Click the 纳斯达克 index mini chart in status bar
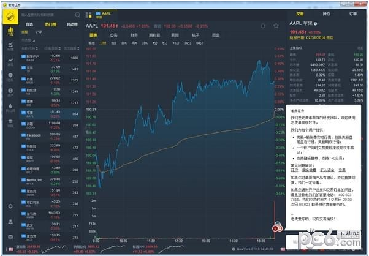Image resolution: width=369 pixels, height=256 pixels. click(112, 249)
